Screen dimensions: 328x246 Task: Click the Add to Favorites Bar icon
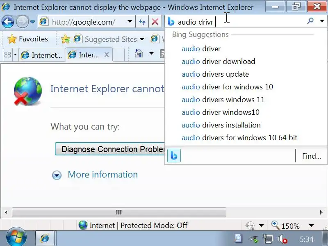(x=66, y=39)
